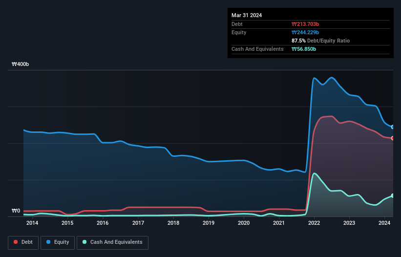Click the Equity label in tooltip
Image resolution: width=401 pixels, height=257 pixels.
(x=239, y=32)
